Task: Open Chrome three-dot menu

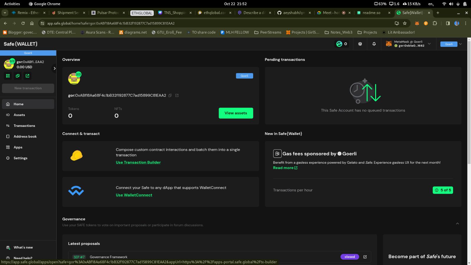Action: point(465,23)
